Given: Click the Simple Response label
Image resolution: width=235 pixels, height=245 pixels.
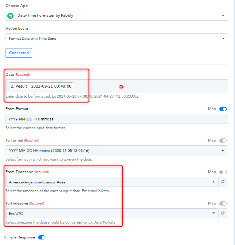Looking at the screenshot, I should (x=19, y=237).
